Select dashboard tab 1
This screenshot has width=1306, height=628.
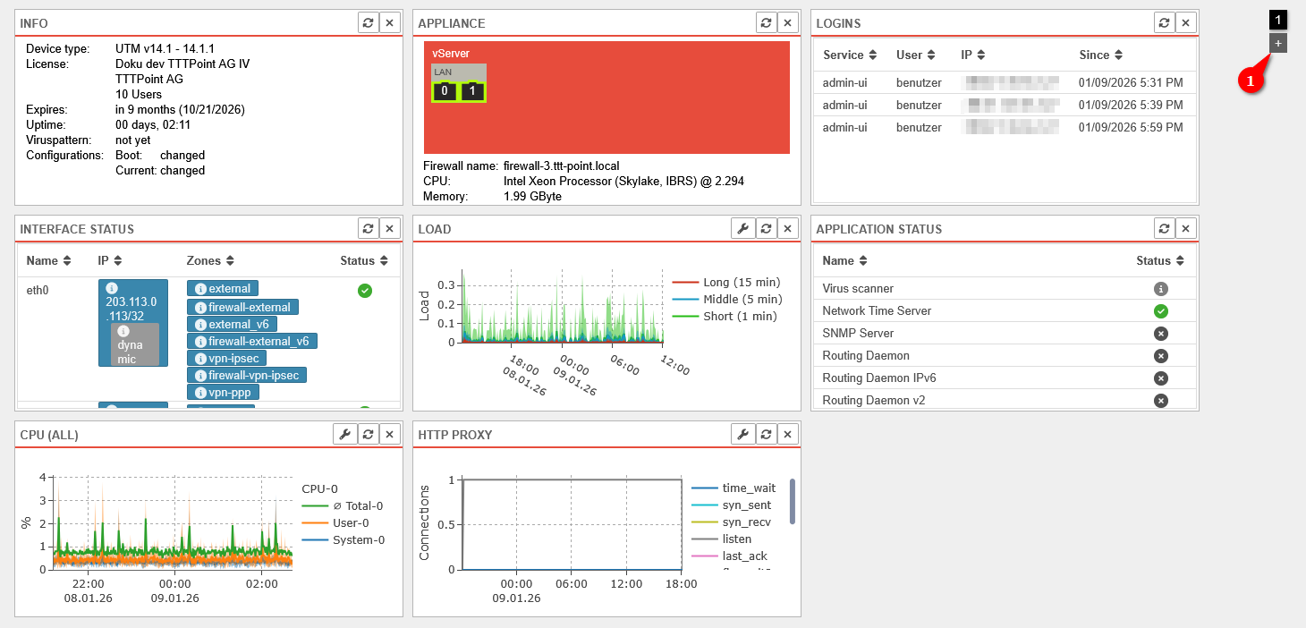coord(1278,20)
